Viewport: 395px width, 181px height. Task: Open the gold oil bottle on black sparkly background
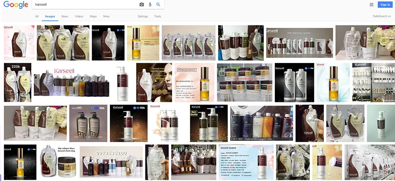(x=20, y=162)
